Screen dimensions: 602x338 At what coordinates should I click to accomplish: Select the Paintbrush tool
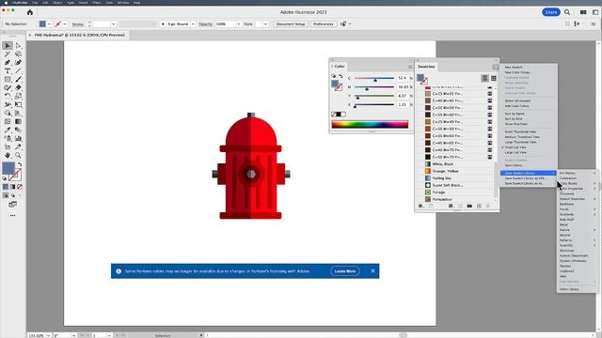pos(18,79)
